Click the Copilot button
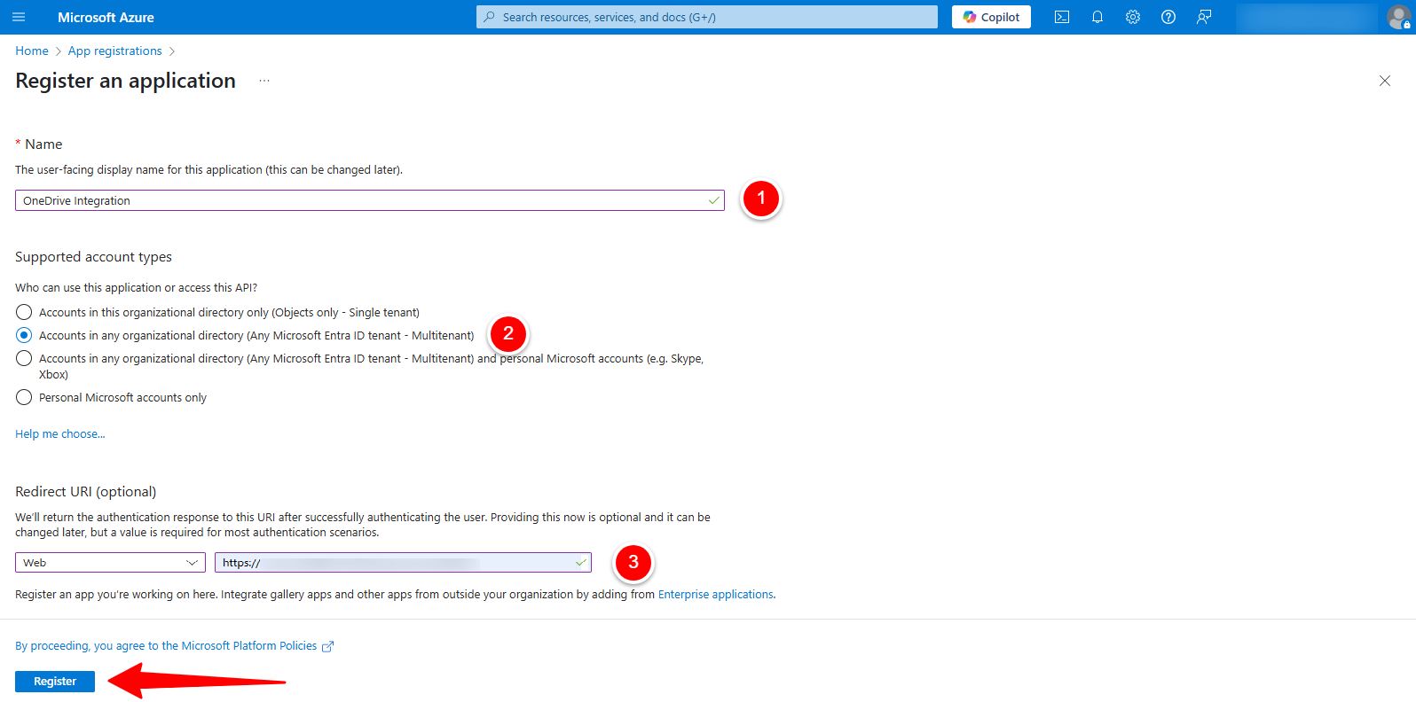 coord(991,17)
